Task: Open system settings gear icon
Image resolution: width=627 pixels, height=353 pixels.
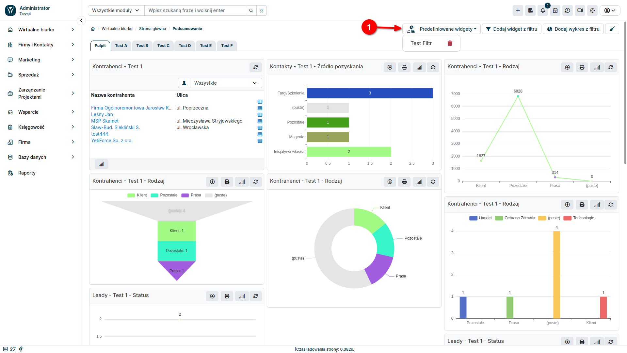Action: (592, 10)
